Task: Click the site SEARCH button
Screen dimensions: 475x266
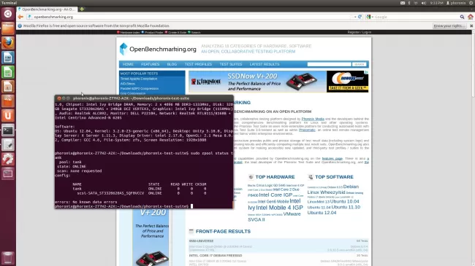Action: (360, 64)
